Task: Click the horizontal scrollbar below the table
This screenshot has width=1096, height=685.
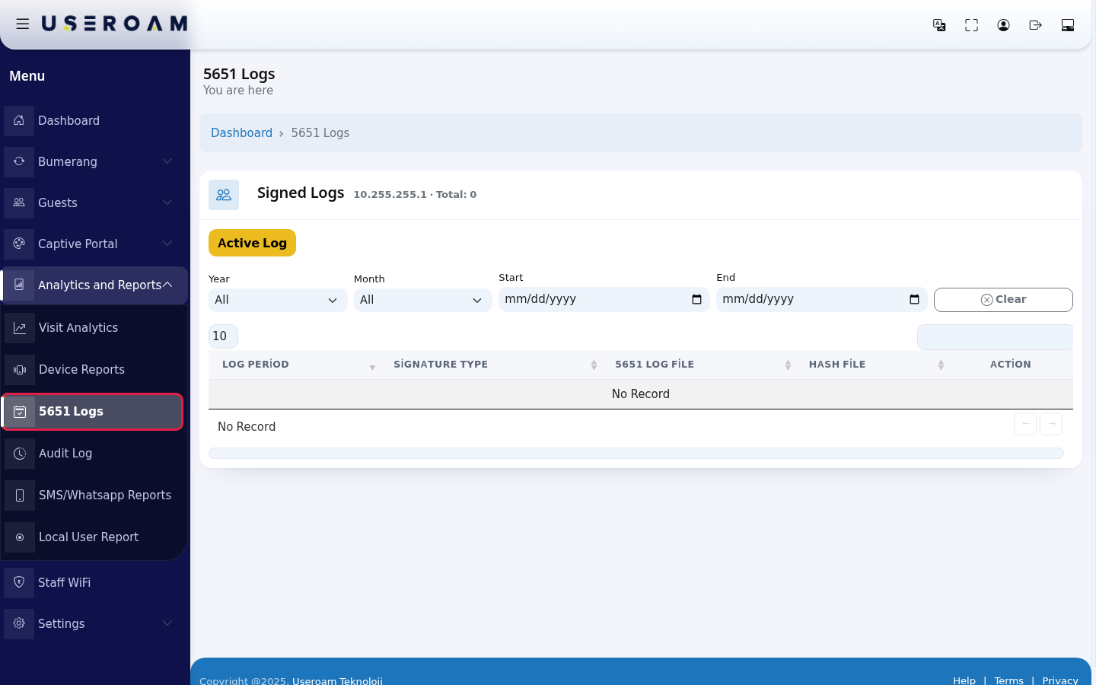Action: [636, 453]
